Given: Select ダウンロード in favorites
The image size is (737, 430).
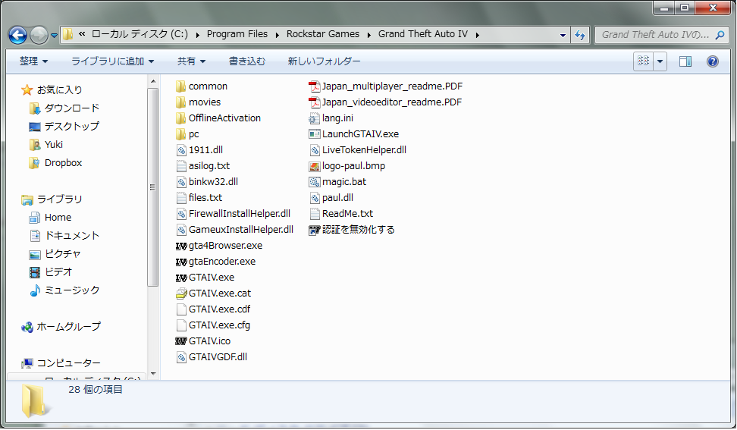Looking at the screenshot, I should (64, 108).
